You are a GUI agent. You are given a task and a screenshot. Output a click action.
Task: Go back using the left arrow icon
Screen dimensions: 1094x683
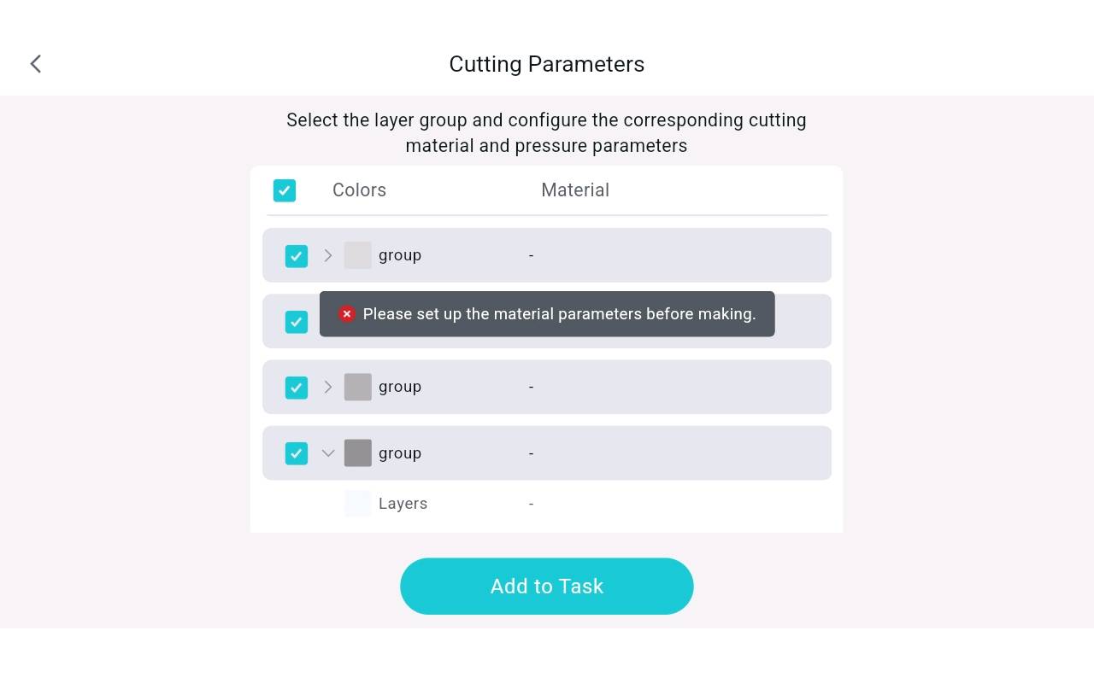click(36, 64)
